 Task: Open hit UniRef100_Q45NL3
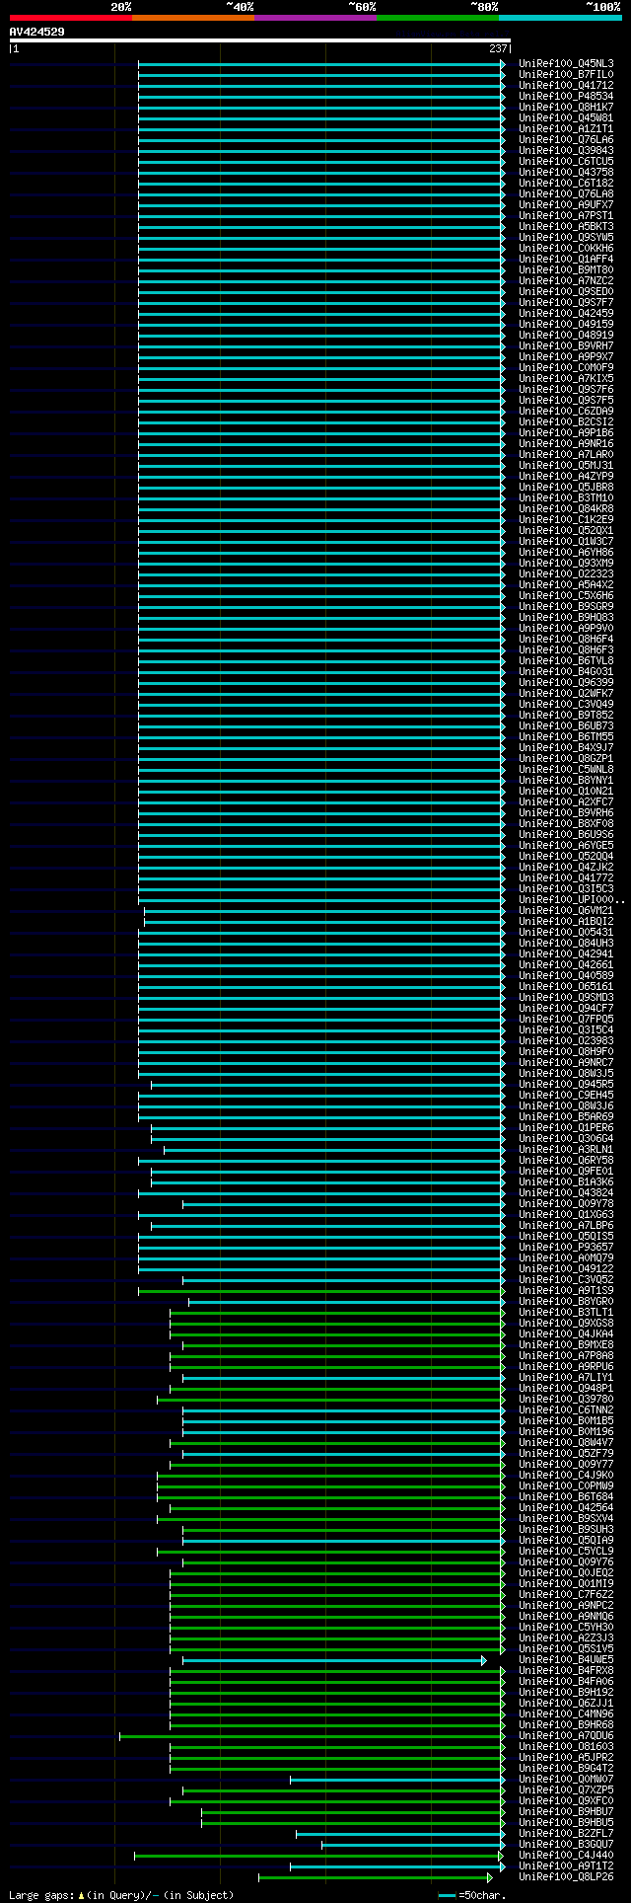click(x=566, y=64)
